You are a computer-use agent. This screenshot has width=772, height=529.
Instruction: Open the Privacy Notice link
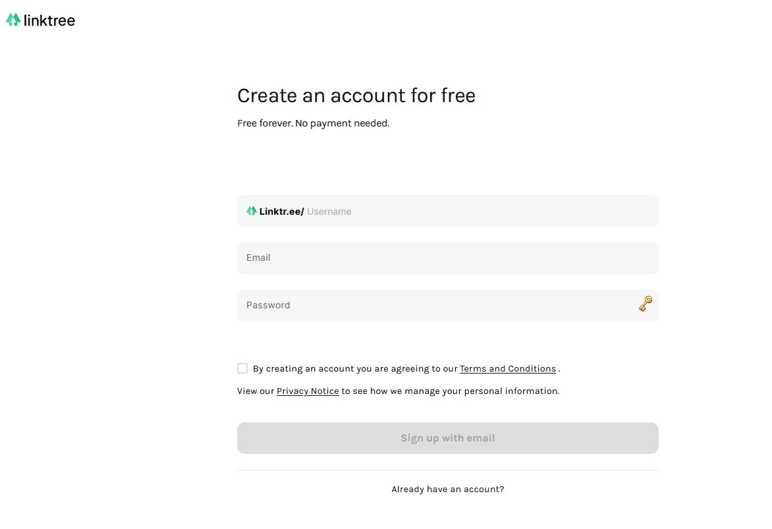[x=308, y=391]
